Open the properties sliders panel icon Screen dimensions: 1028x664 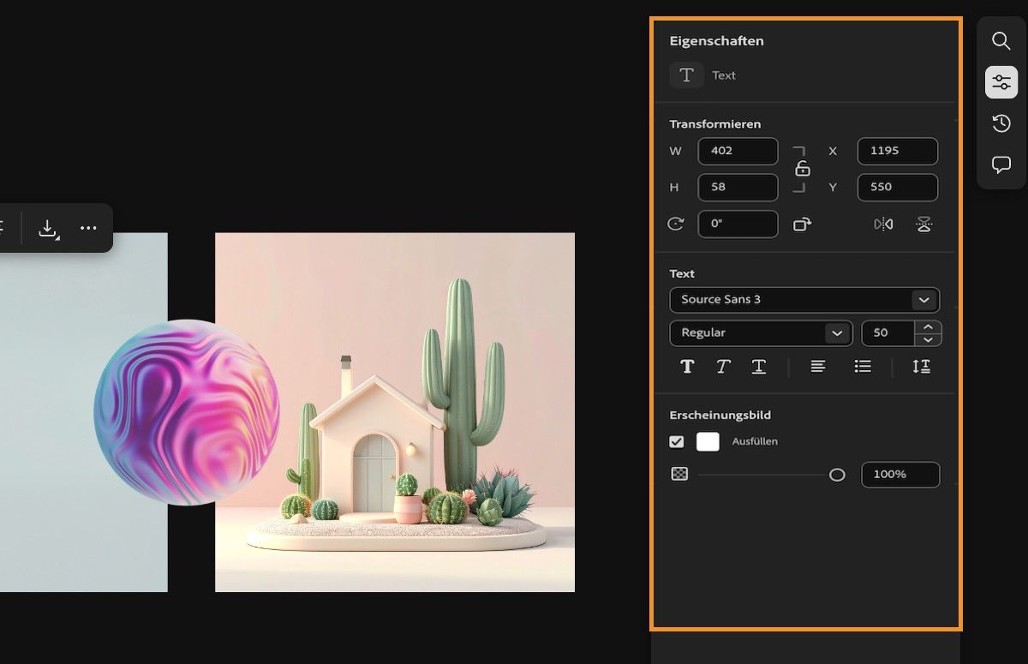click(1001, 82)
